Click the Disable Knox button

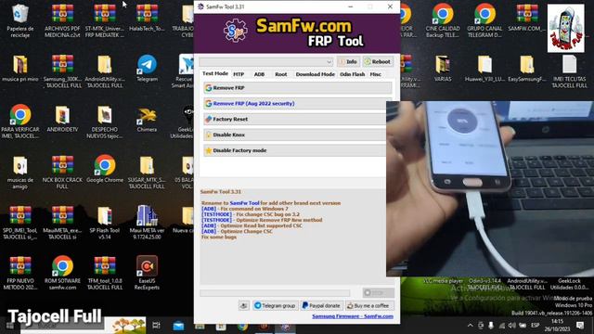295,135
